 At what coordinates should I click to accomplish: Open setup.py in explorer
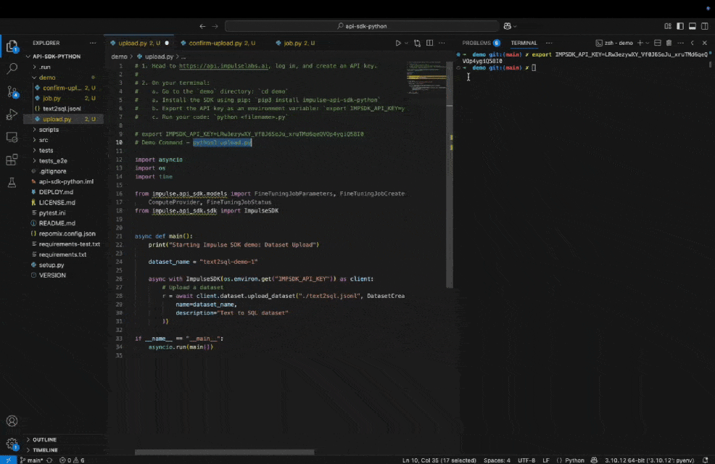click(51, 265)
